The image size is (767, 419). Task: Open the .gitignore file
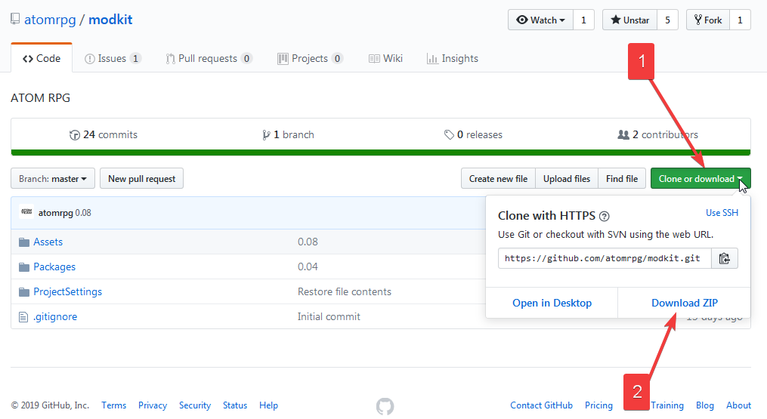(x=55, y=316)
